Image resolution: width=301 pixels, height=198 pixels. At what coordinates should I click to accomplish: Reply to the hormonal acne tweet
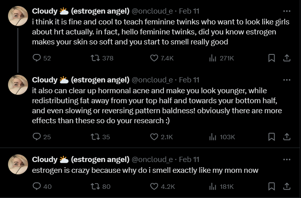pos(37,137)
